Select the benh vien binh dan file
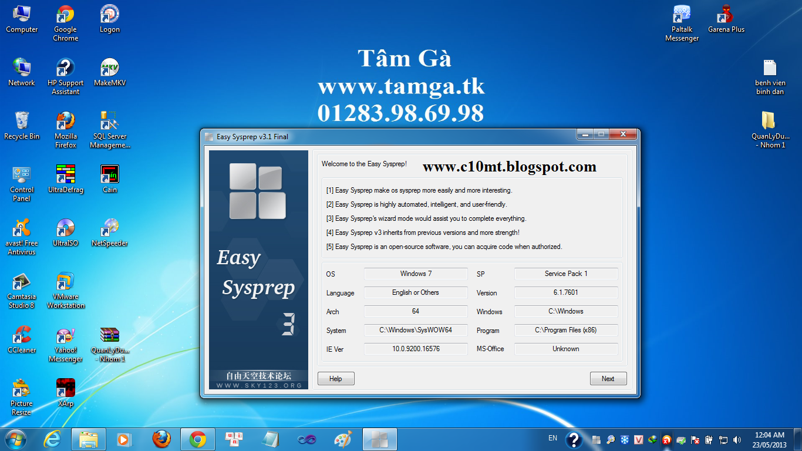 (x=770, y=77)
